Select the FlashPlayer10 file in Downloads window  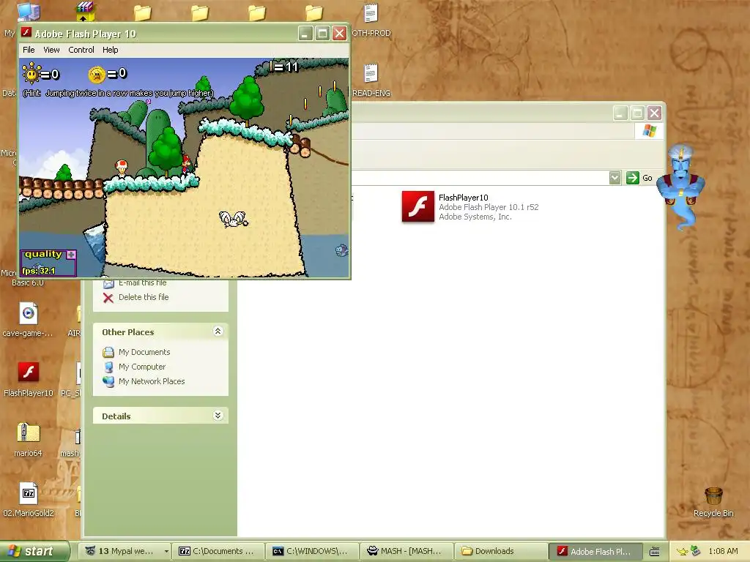point(470,207)
